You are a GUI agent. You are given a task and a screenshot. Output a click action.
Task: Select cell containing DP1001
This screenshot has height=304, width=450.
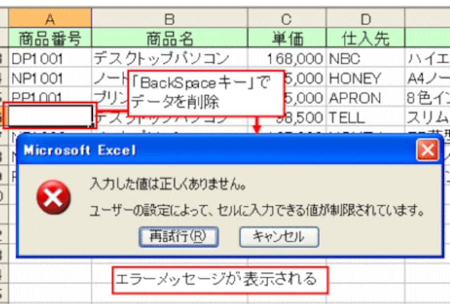click(x=50, y=58)
